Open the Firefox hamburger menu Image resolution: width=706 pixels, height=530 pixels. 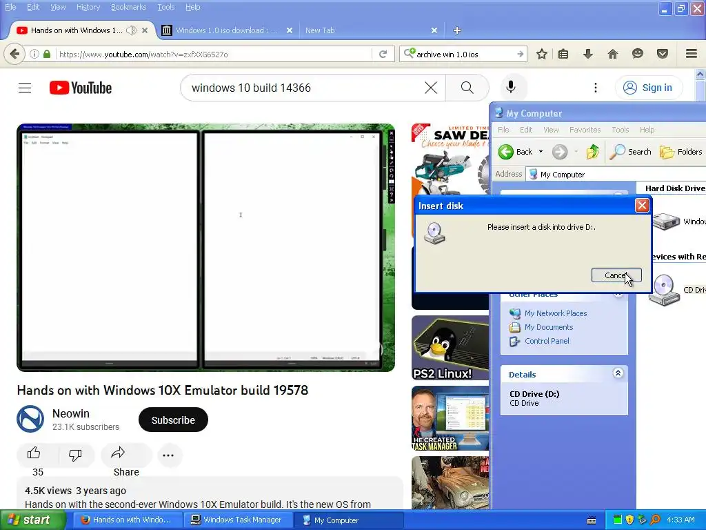tap(692, 54)
